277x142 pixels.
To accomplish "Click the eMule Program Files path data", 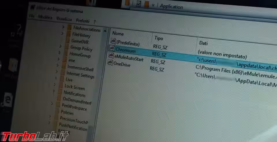I will point(236,72).
